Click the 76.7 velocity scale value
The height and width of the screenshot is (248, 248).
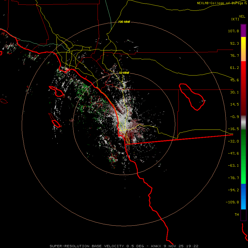pyautogui.click(x=234, y=55)
